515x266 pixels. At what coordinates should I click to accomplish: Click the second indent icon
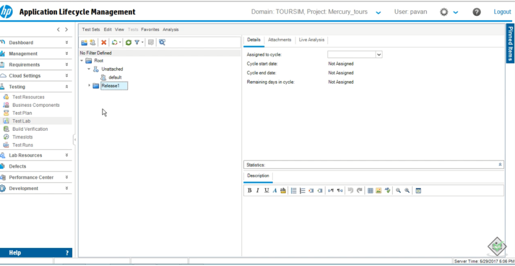[x=320, y=191]
